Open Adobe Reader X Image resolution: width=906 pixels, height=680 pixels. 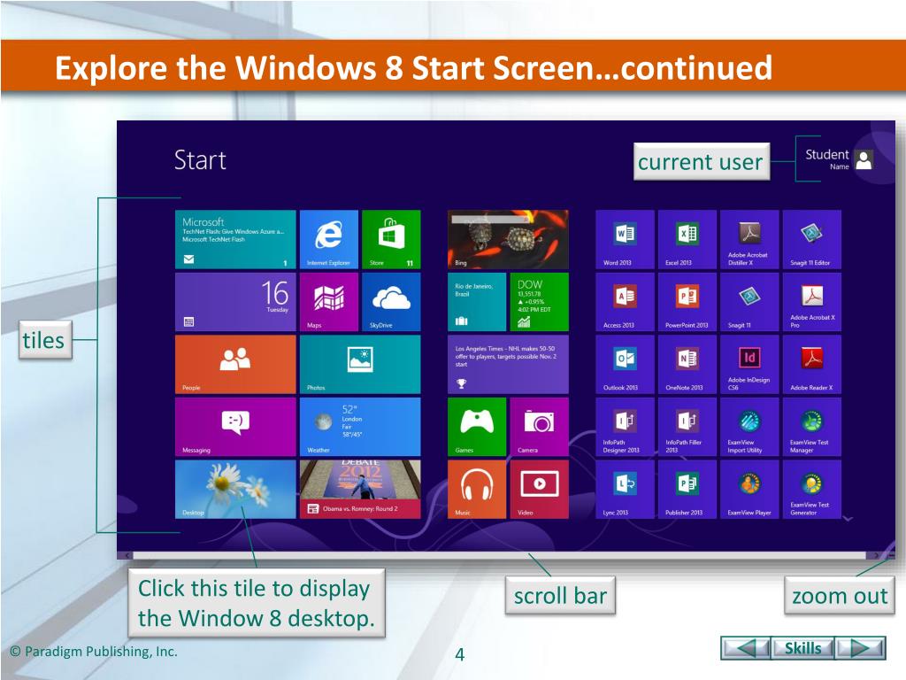812,364
